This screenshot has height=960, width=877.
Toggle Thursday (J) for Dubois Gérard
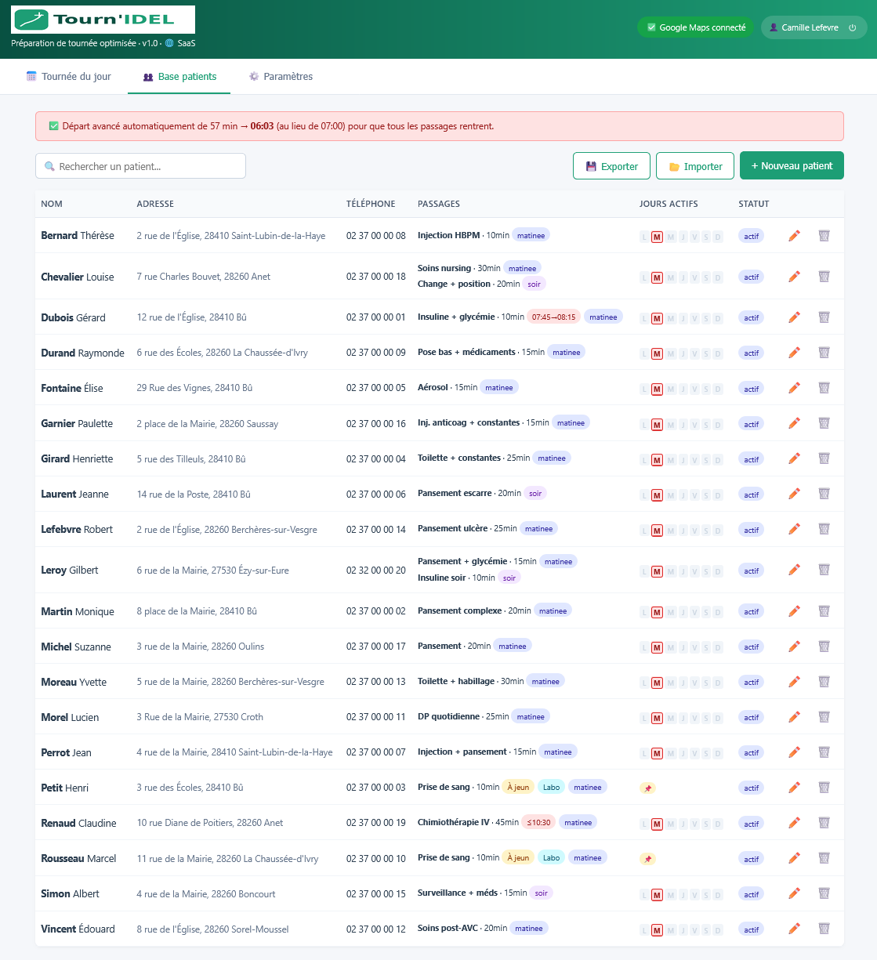click(x=683, y=318)
